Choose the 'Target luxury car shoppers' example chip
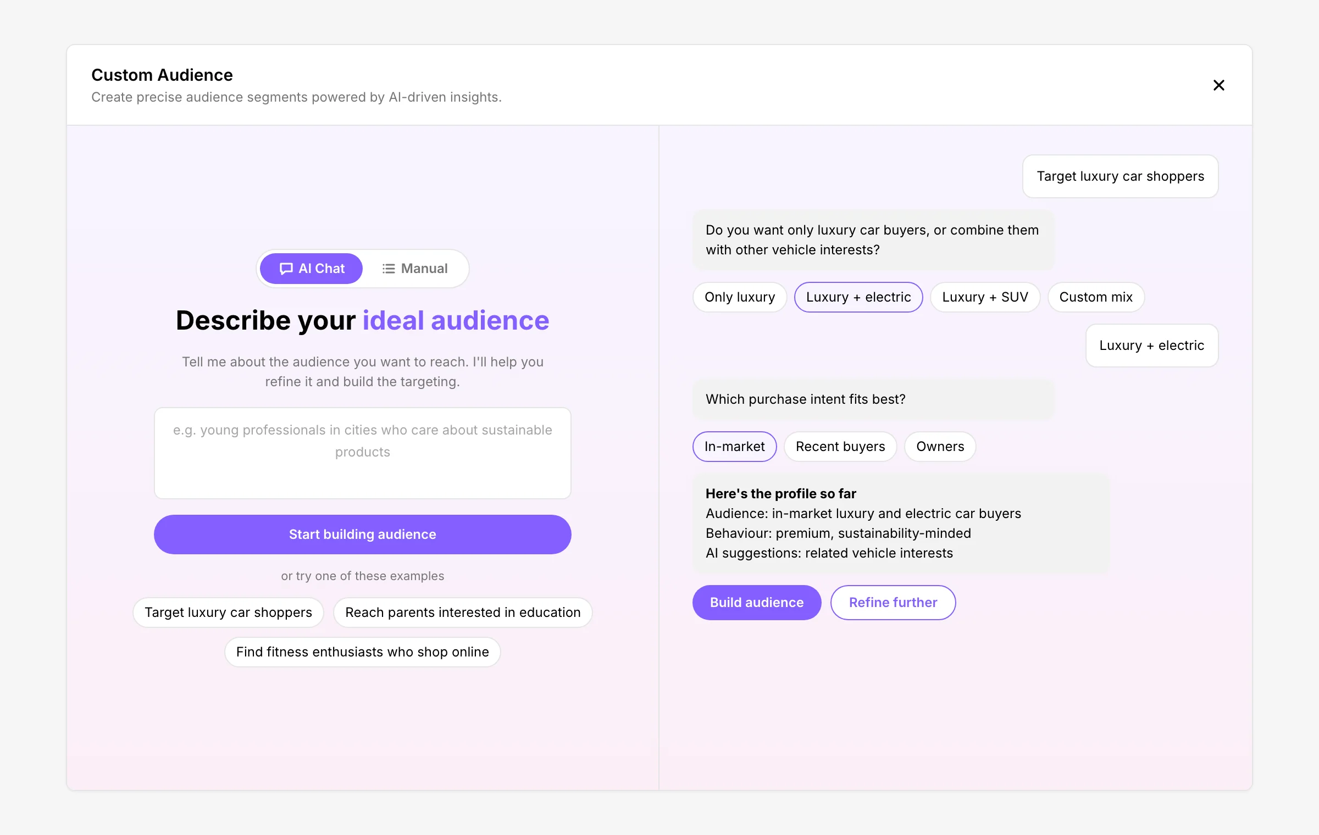1319x835 pixels. click(x=228, y=613)
